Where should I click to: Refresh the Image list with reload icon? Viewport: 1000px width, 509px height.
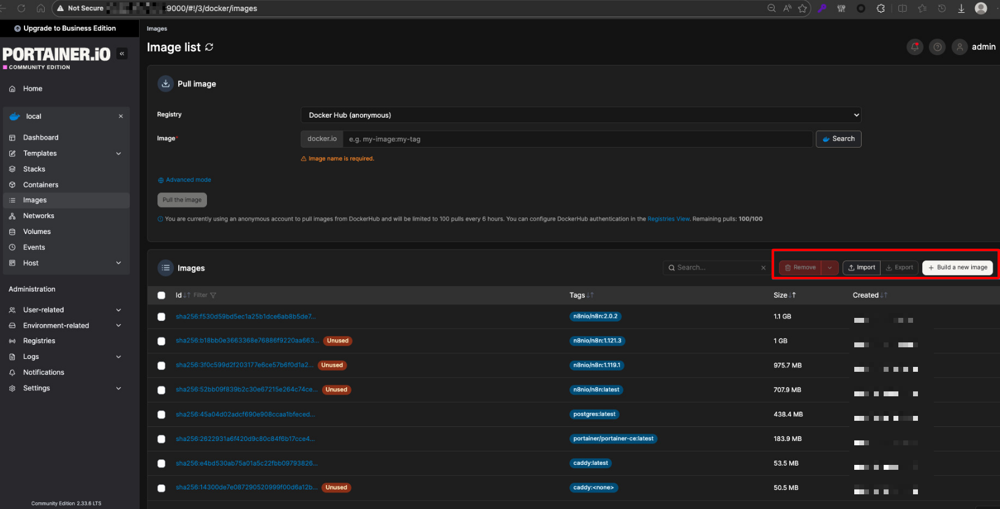[209, 47]
